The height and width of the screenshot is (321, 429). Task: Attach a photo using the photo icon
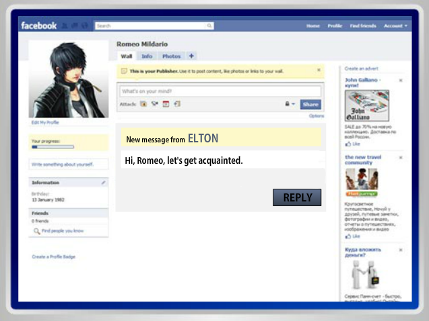tap(143, 103)
